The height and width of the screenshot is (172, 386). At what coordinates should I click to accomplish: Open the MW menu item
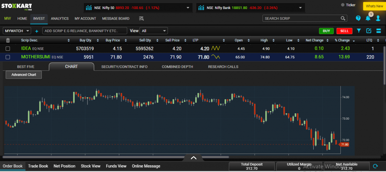[8, 18]
